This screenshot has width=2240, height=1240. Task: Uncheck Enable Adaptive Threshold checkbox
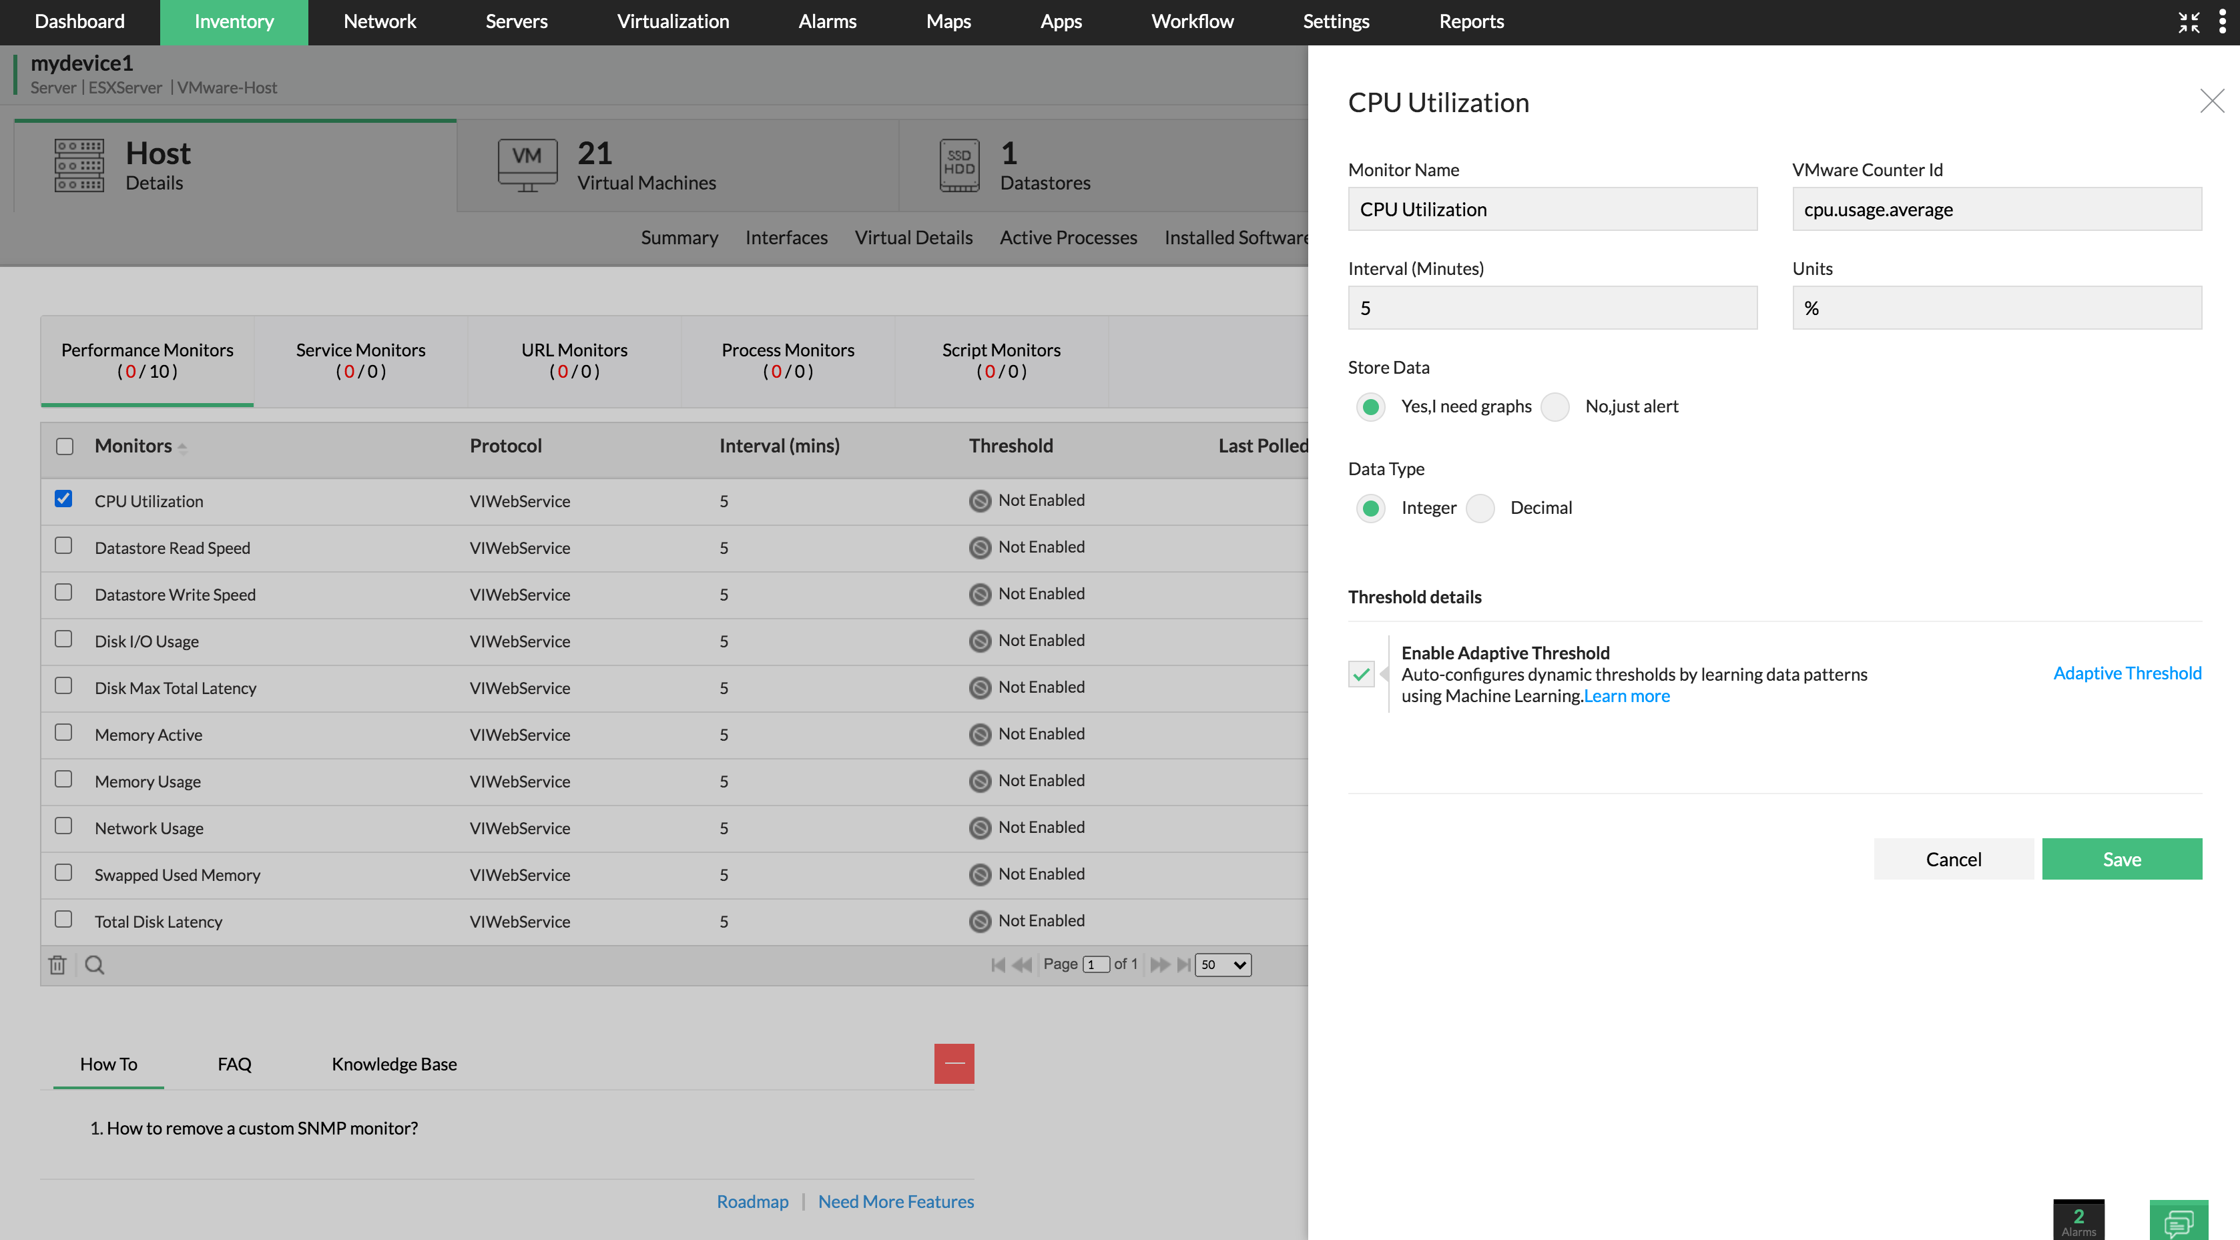tap(1361, 674)
